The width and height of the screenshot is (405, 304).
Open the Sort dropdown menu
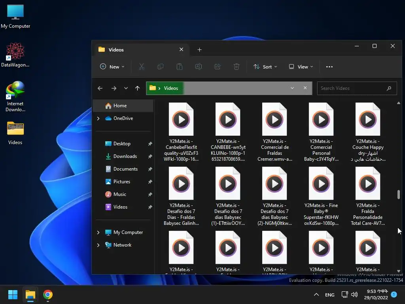(x=265, y=66)
